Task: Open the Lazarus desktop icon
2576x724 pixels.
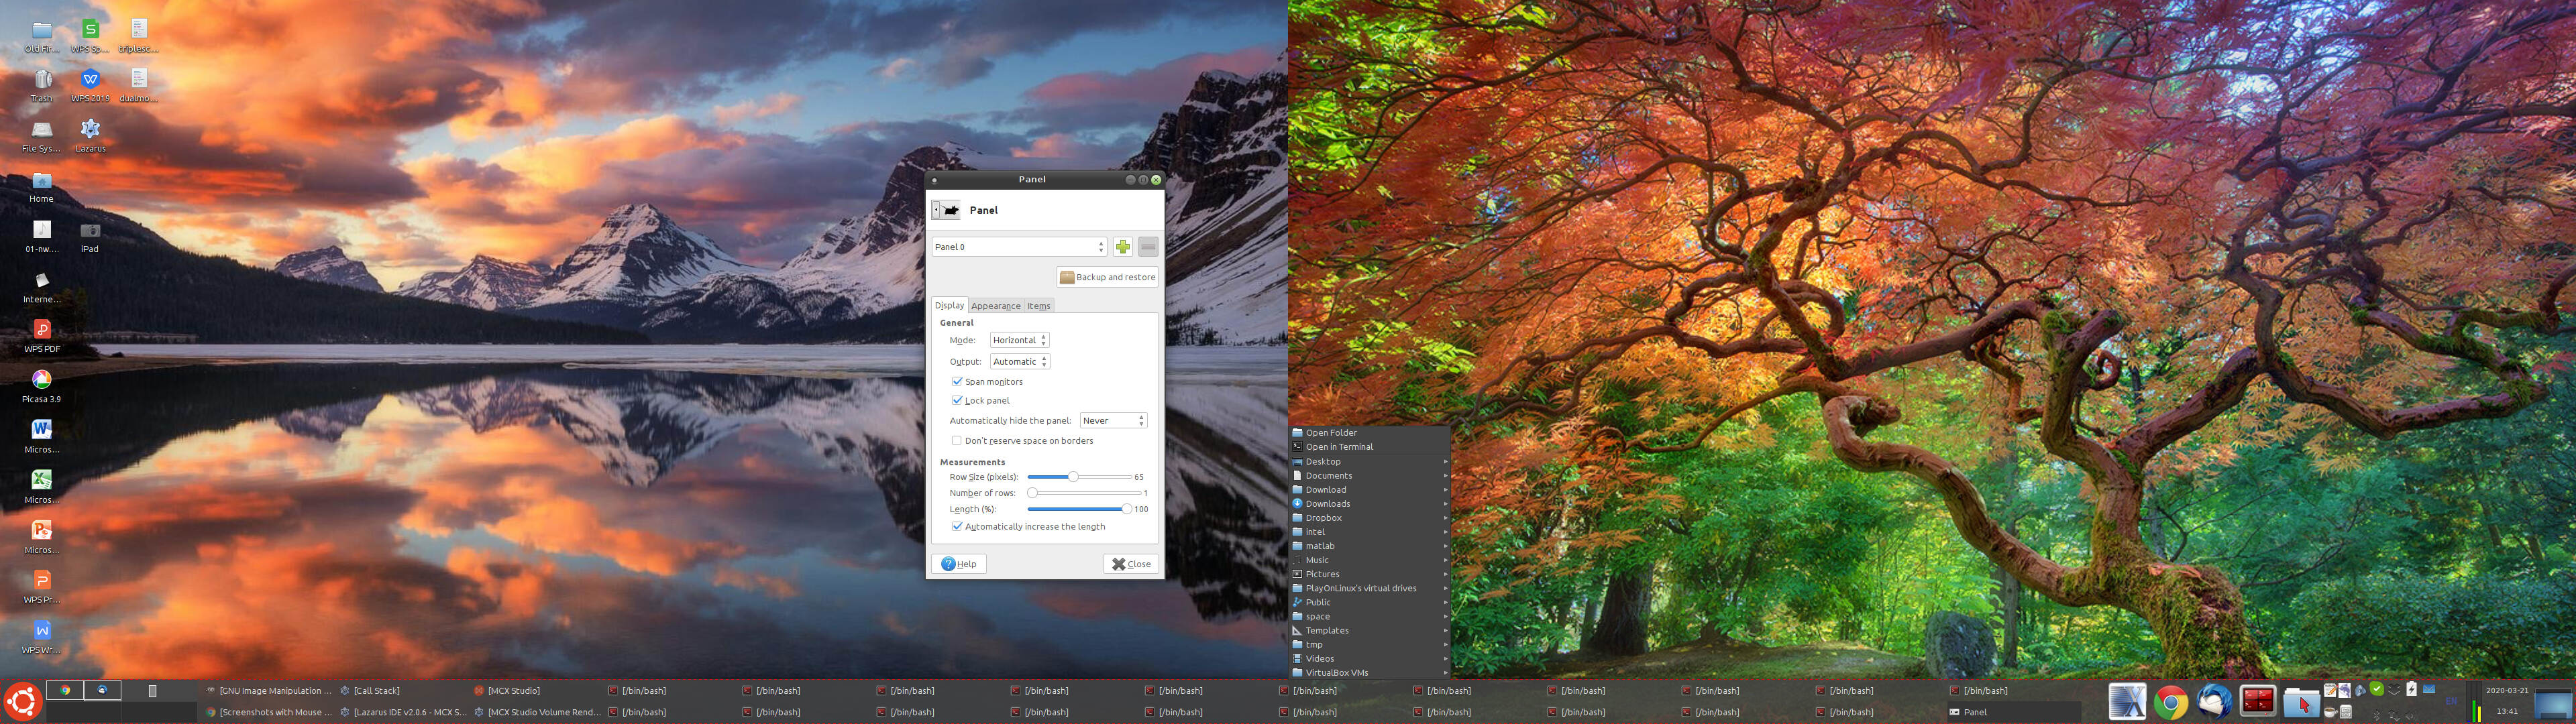Action: 90,129
